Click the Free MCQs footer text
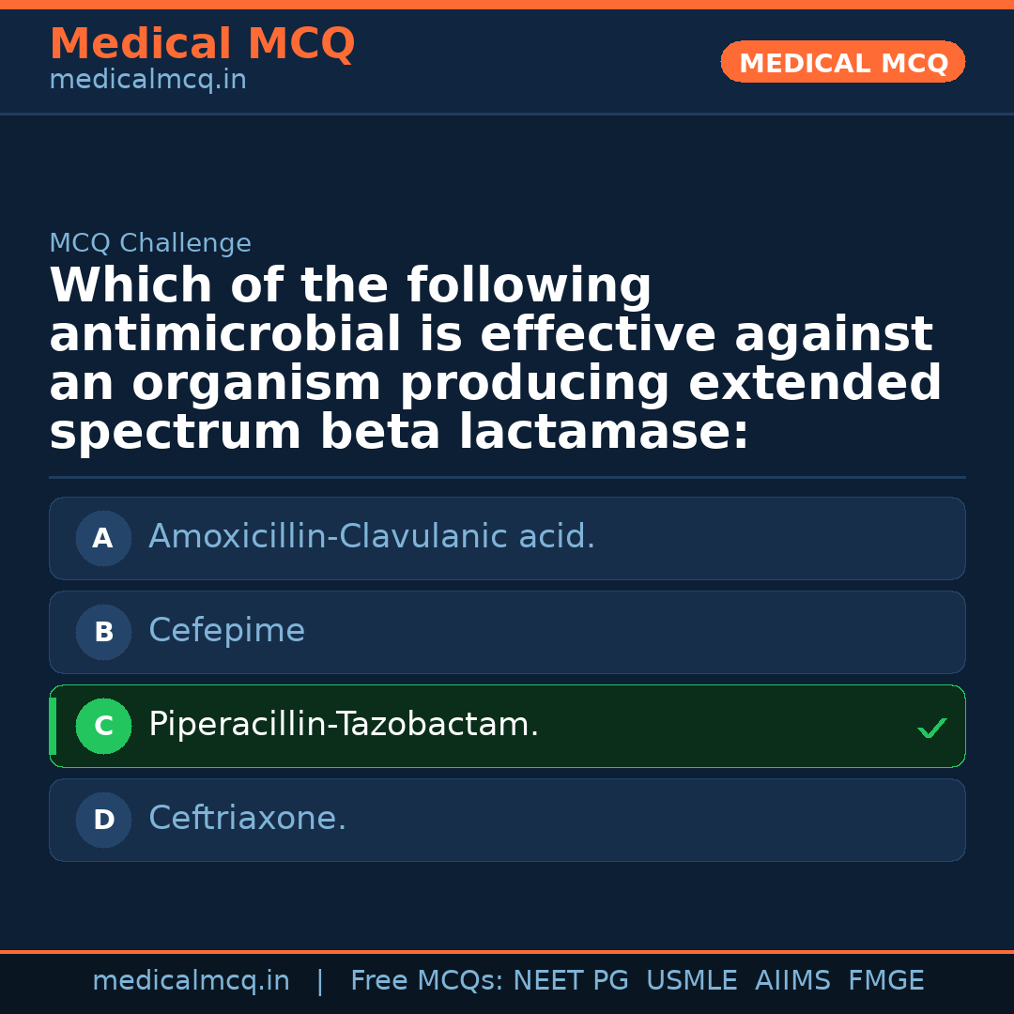The width and height of the screenshot is (1014, 1014). [x=425, y=981]
